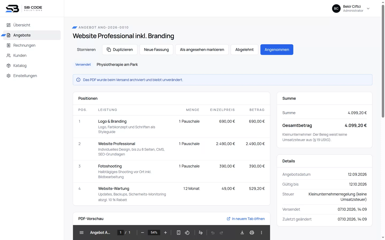Screen dimensions: 385x240
Task: Click Als angesehen markieren
Action: pos(202,50)
